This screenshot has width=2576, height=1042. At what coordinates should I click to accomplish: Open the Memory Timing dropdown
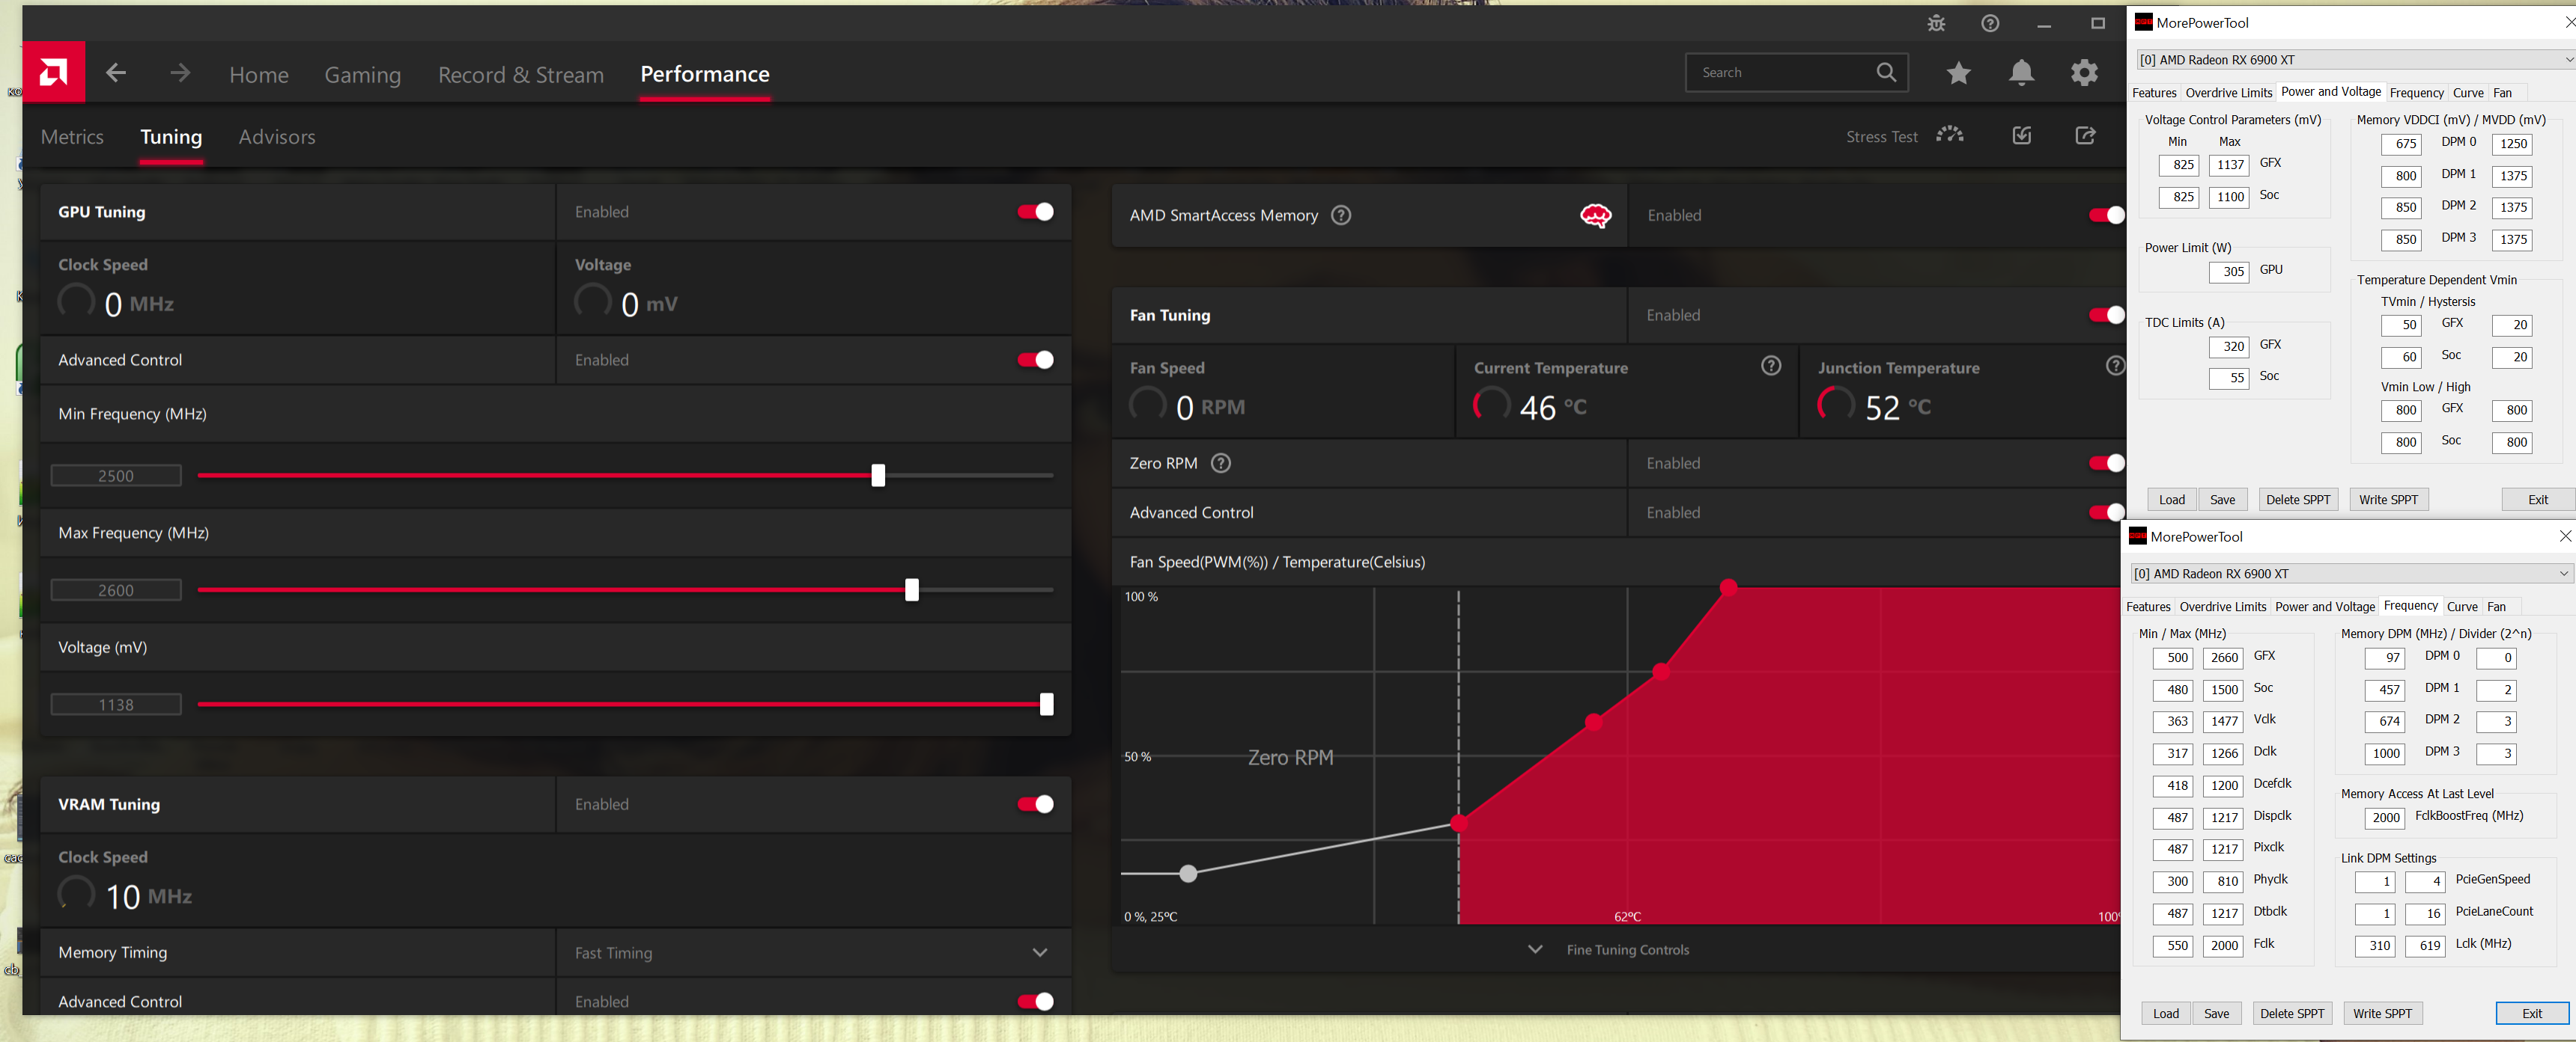[x=1039, y=952]
